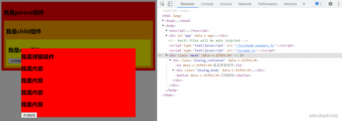Switch to the Elements tab
The height and width of the screenshot is (121, 342).
point(187,4)
